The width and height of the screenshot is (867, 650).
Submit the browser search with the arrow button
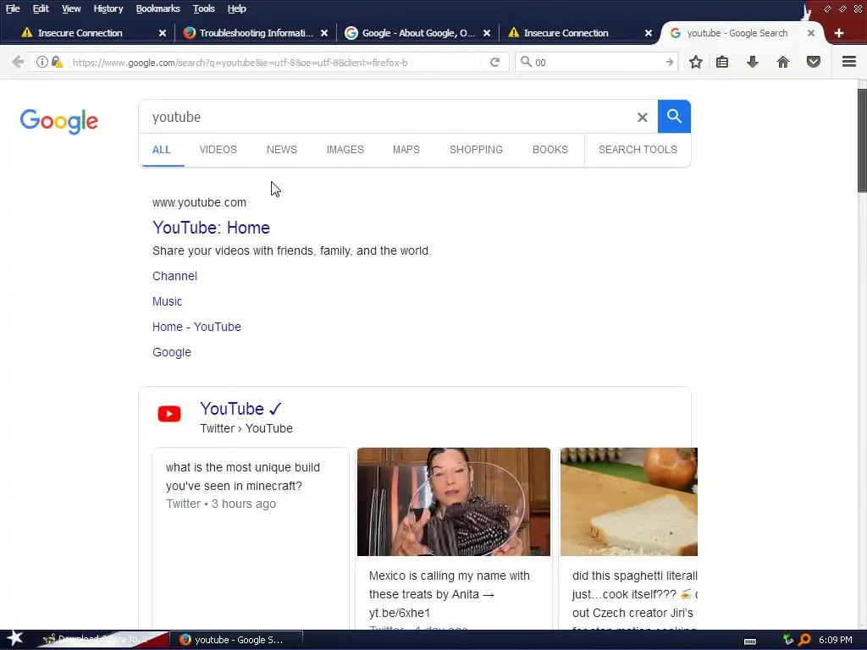pyautogui.click(x=669, y=62)
